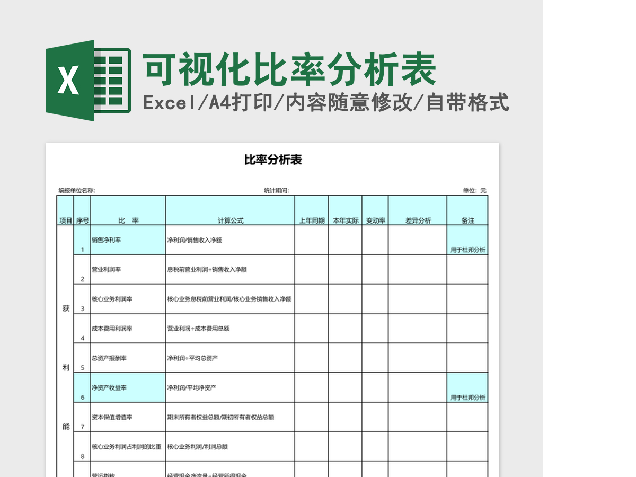Viewport: 636px width, 477px height.
Task: Click the 资本保值增值率 cell
Action: (128, 417)
